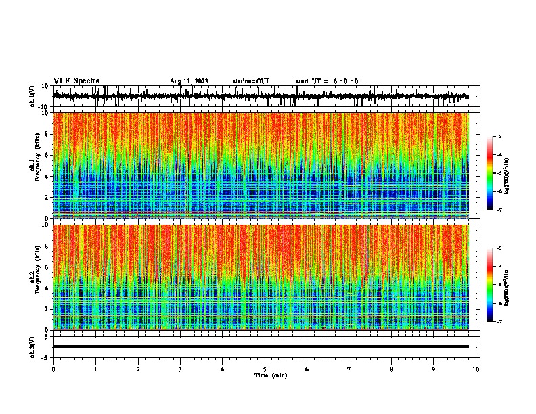Image resolution: width=536 pixels, height=414 pixels.
Task: Click the "6" minute time-axis tick label
Action: point(307,369)
